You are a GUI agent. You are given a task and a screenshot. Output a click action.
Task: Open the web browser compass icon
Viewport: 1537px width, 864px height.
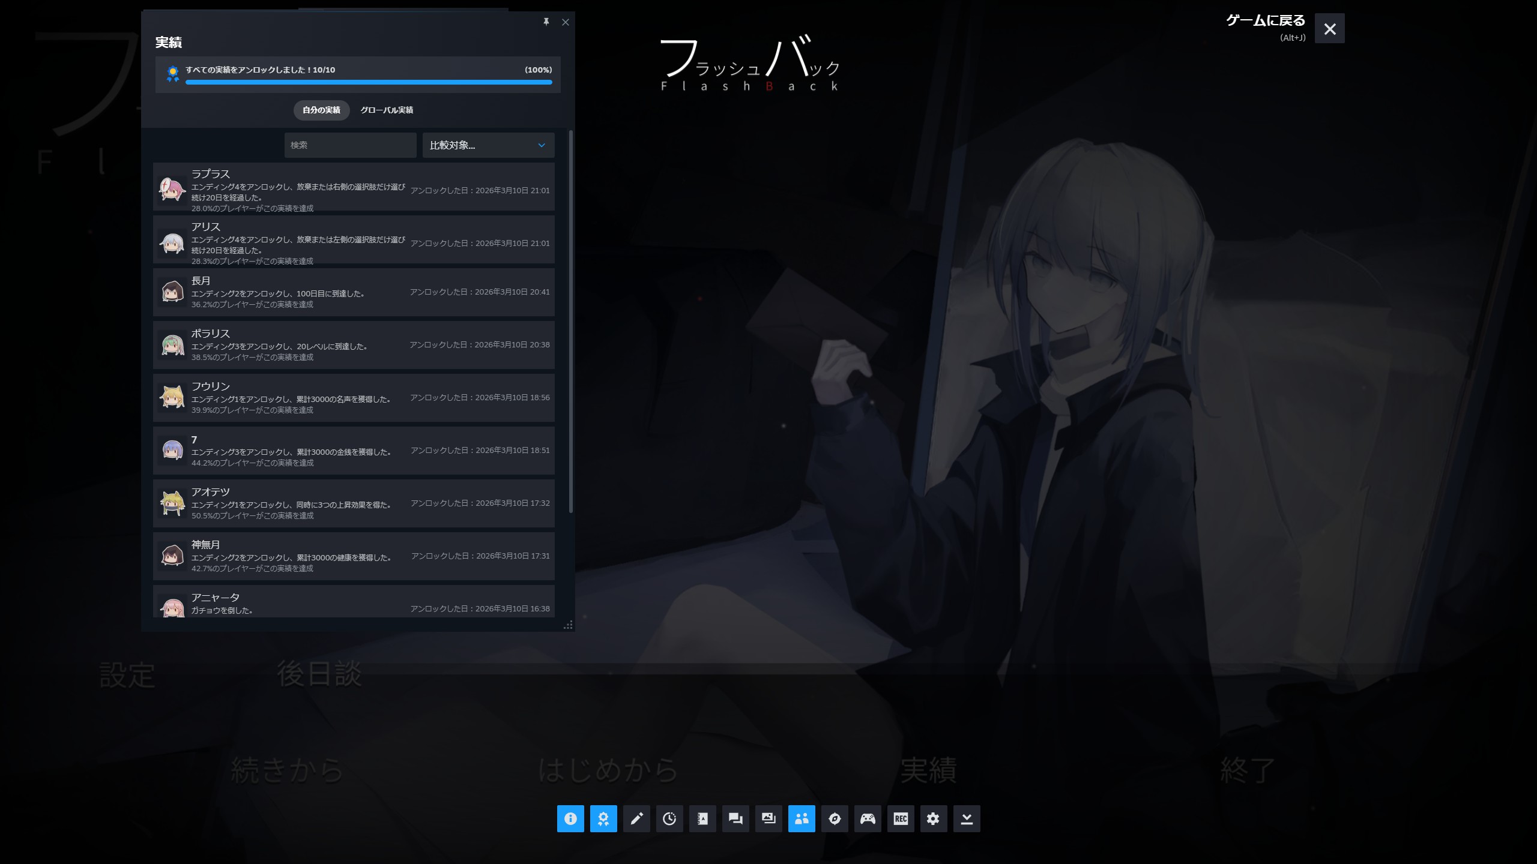pos(835,818)
